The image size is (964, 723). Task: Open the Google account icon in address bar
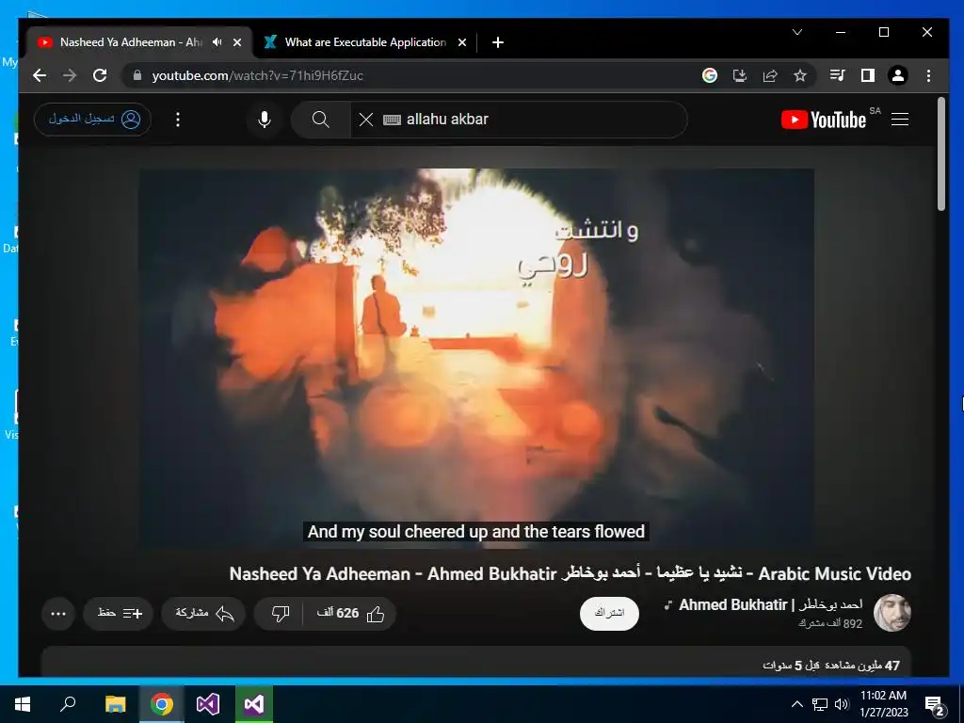[x=710, y=75]
